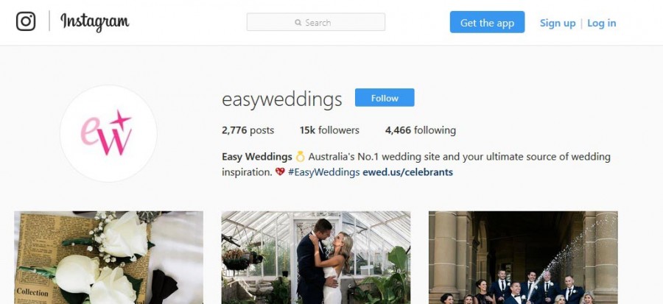Click the Instagram camera logo icon
This screenshot has height=304, width=663.
click(x=26, y=21)
